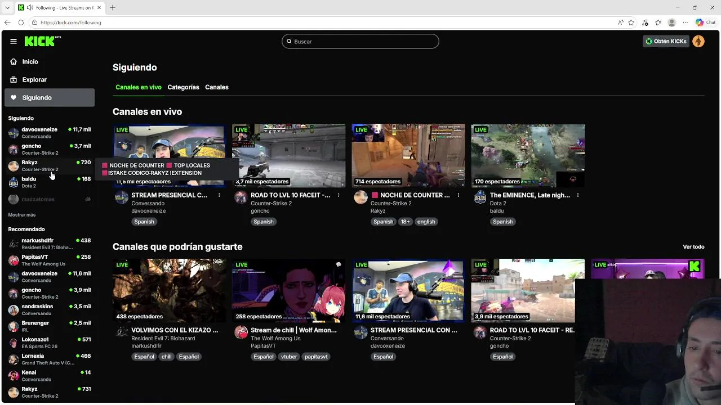Switch to the Canales en vivo tab

coord(139,87)
